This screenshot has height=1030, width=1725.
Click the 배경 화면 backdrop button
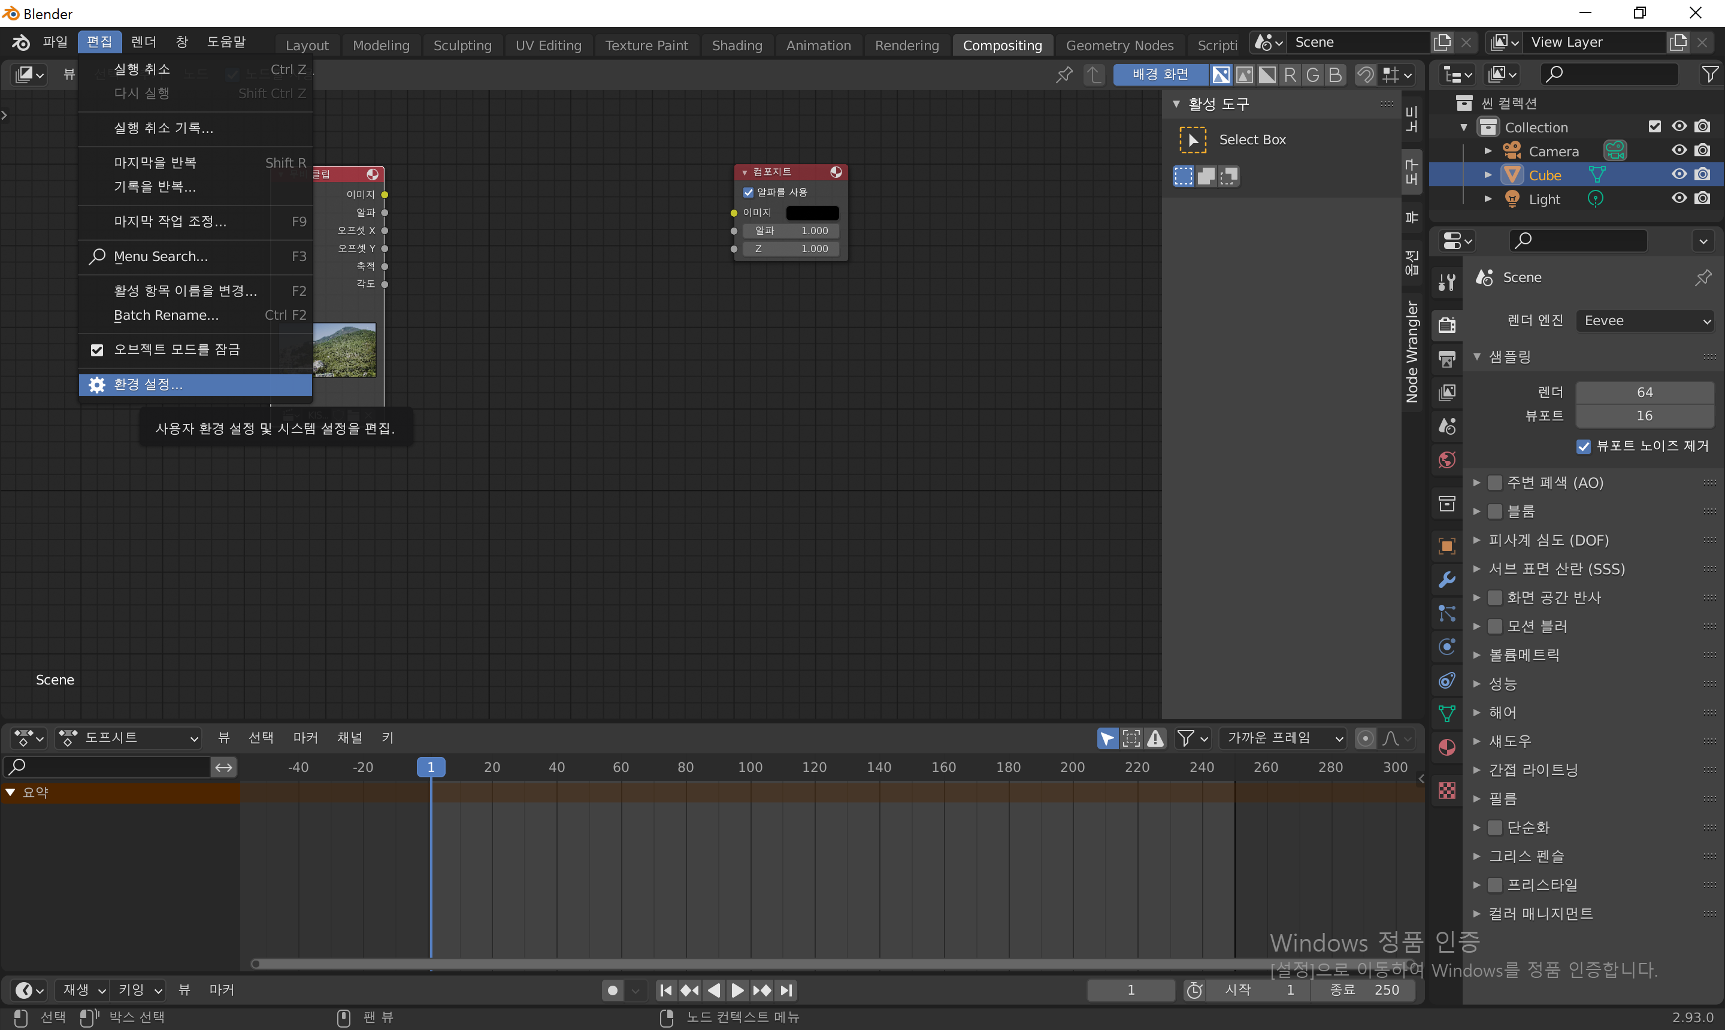pyautogui.click(x=1160, y=74)
